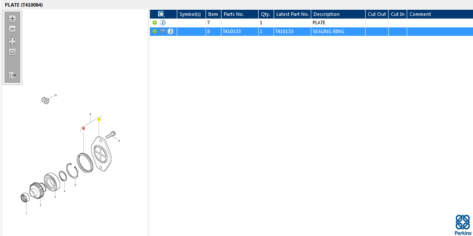The width and height of the screenshot is (473, 236).
Task: Click the plate part drawing in diagram
Action: tap(101, 154)
